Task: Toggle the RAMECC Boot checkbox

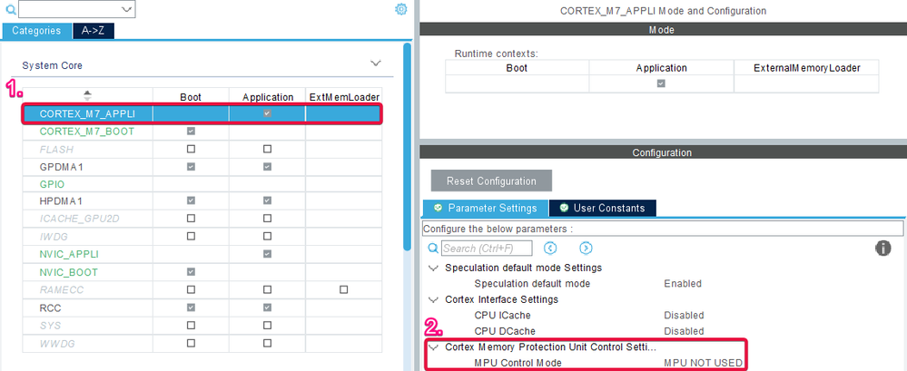Action: click(x=191, y=289)
